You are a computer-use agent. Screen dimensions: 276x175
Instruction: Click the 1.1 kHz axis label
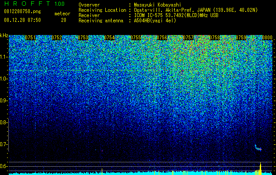coord(3,57)
